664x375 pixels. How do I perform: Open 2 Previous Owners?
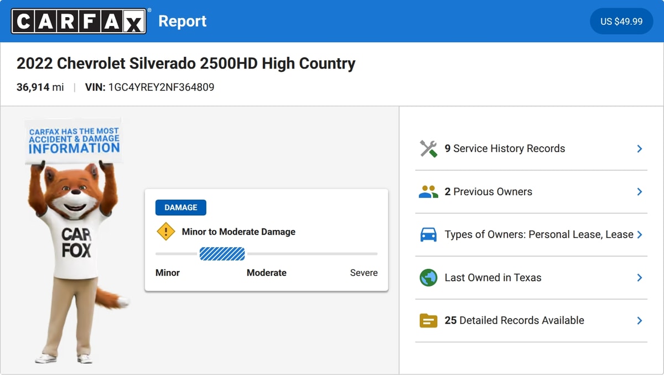coord(531,192)
